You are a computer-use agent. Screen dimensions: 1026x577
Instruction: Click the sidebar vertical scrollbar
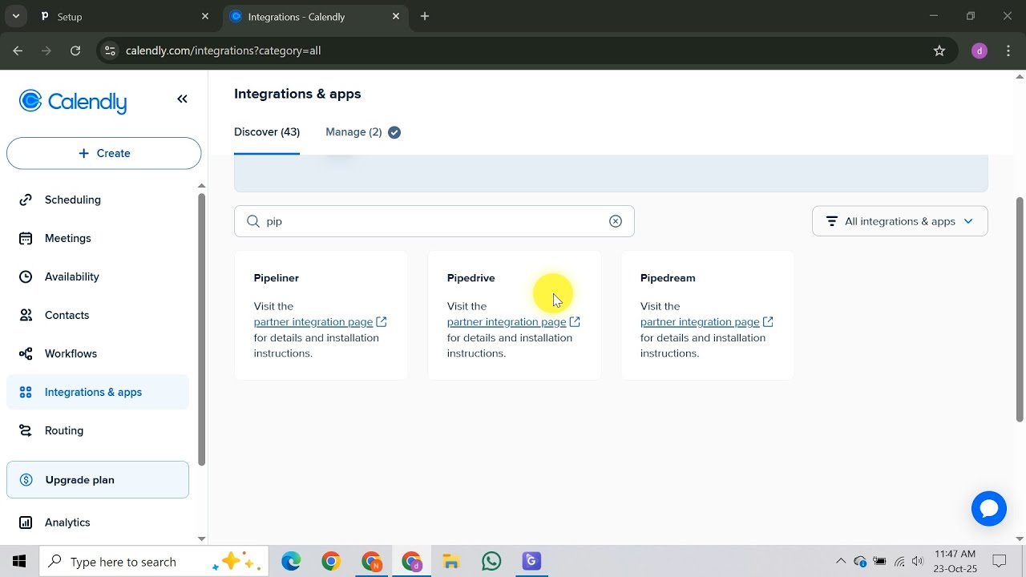pos(201,329)
